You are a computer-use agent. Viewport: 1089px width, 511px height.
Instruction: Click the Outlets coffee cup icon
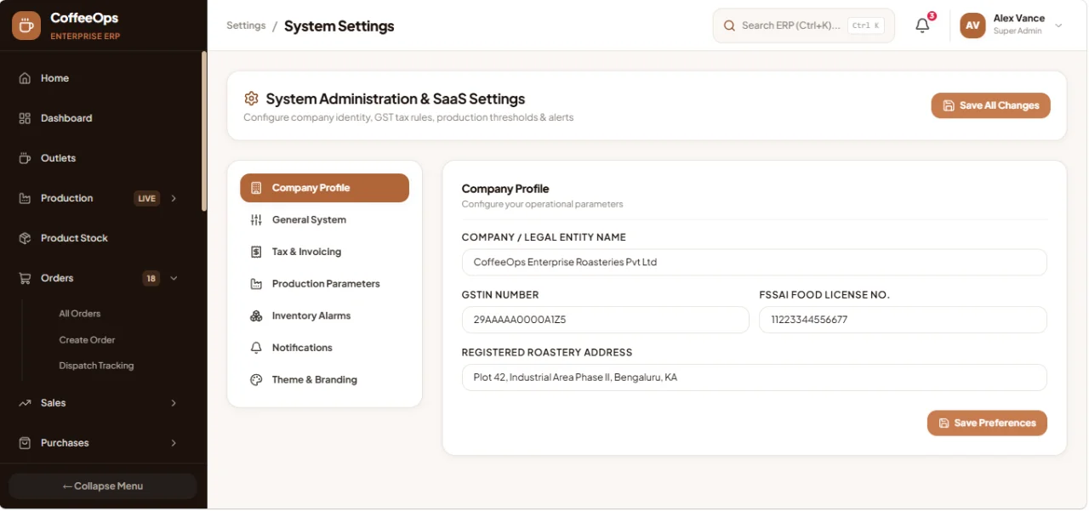point(25,158)
